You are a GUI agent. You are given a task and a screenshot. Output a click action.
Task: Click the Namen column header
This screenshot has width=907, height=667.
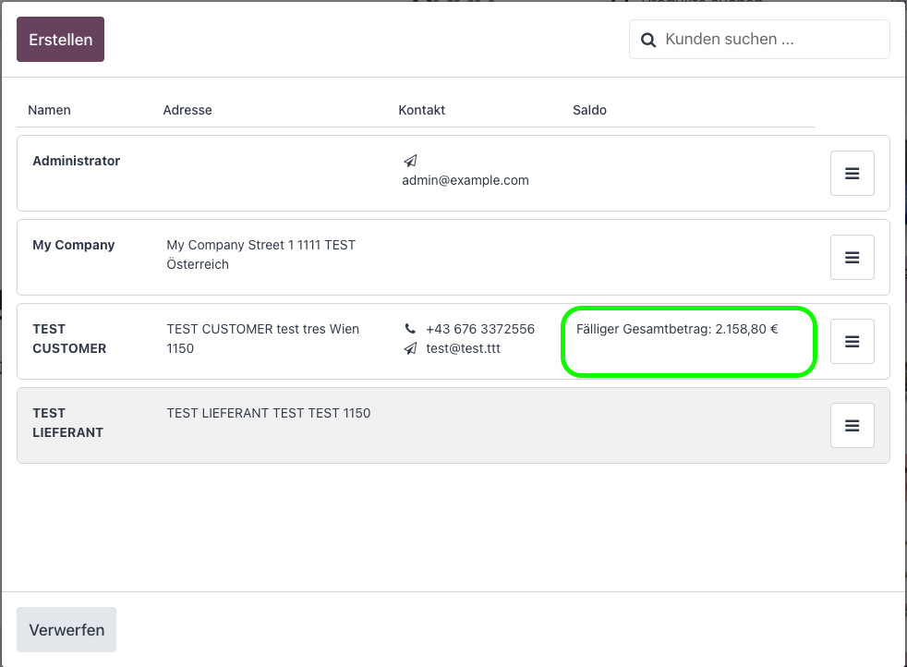(49, 110)
